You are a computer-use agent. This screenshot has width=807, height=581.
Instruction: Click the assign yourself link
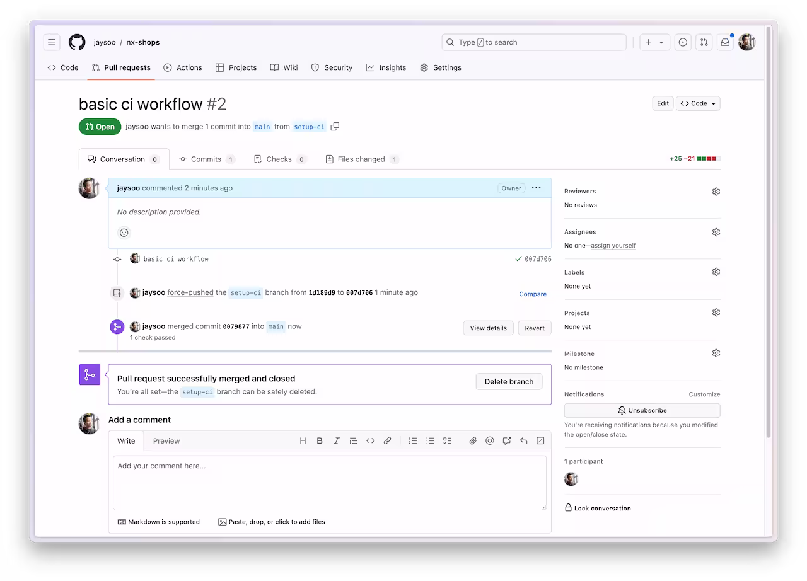[x=613, y=246]
